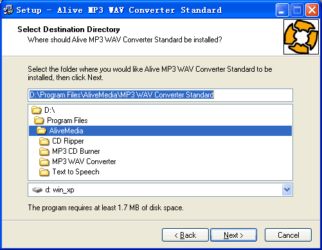The image size is (322, 250).
Task: Click the MP3 CD Burner folder icon
Action: [44, 151]
